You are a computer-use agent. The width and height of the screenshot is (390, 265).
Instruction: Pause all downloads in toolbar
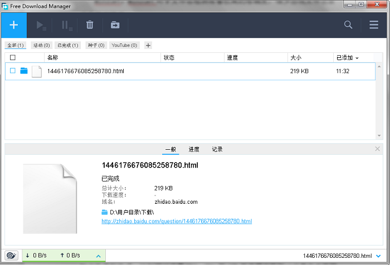pyautogui.click(x=67, y=26)
